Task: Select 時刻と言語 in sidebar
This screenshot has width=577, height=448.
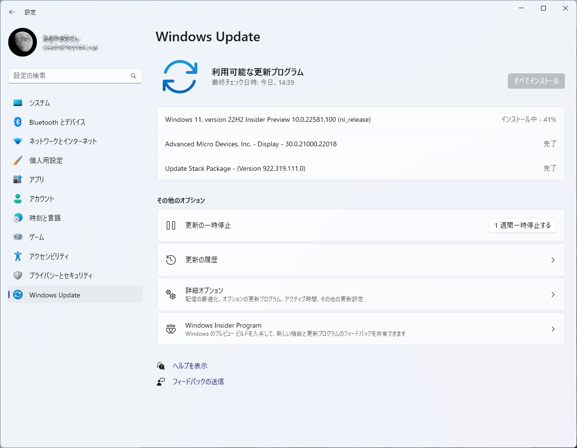Action: [75, 218]
